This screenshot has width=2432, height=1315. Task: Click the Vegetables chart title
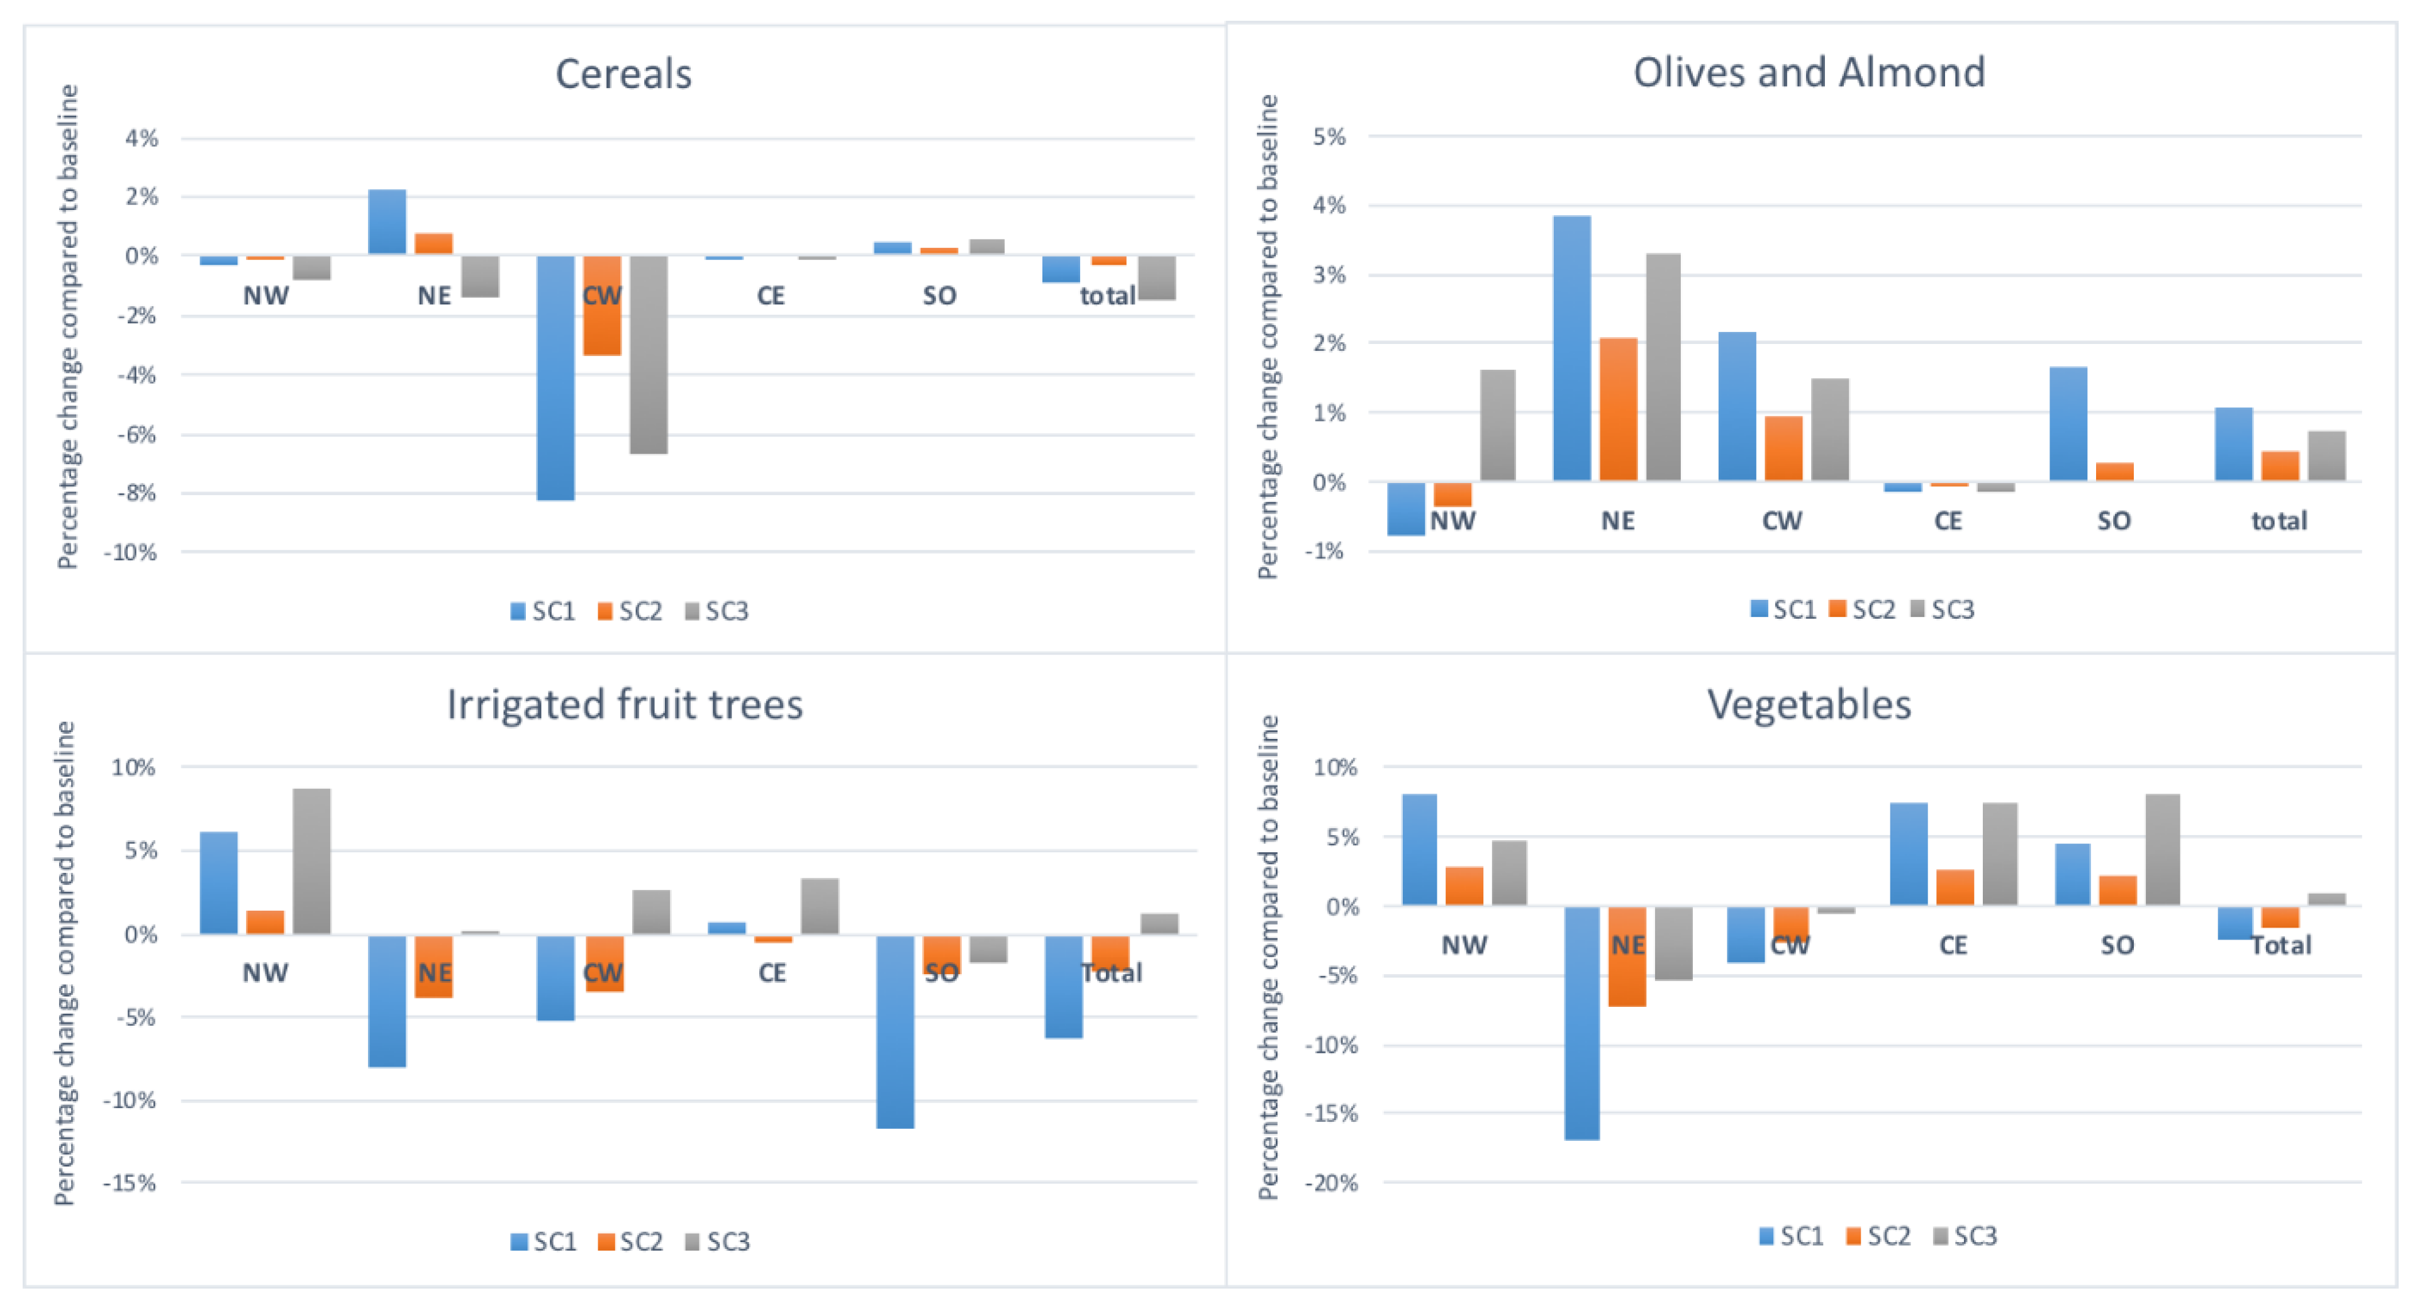(x=1809, y=704)
